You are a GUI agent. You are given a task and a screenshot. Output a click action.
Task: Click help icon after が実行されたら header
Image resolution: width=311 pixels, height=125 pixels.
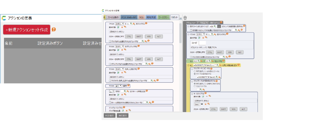tap(221, 22)
